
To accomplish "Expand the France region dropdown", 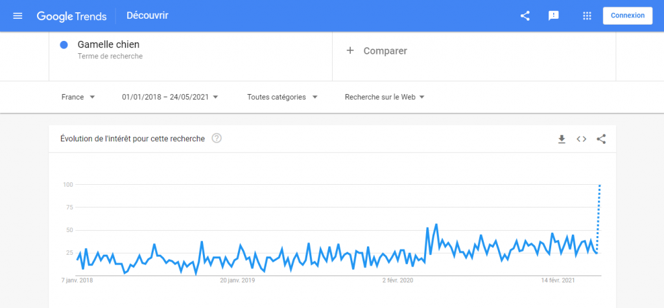I will pos(78,97).
